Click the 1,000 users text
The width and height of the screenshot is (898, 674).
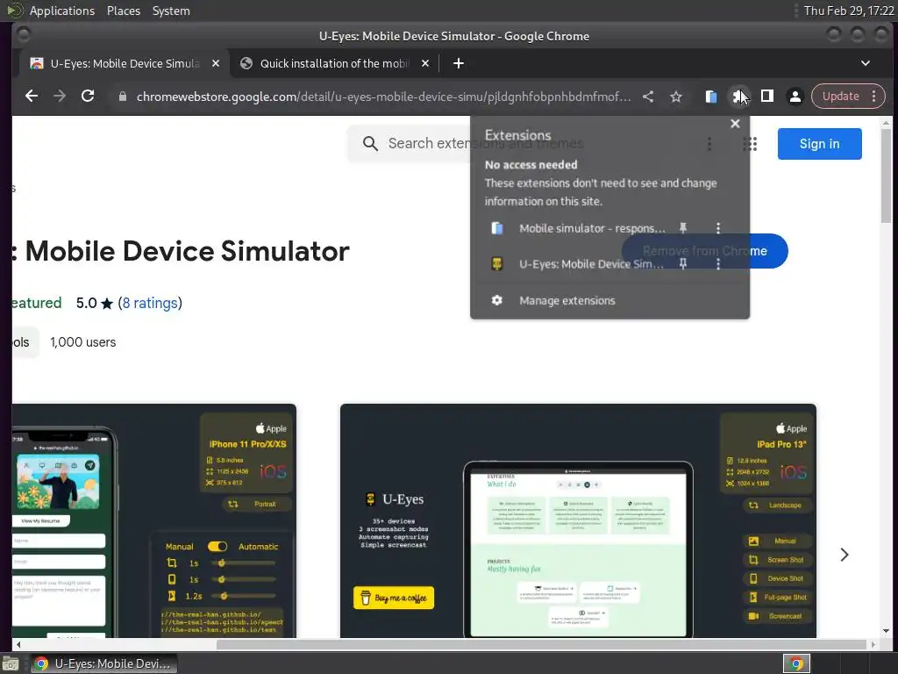83,342
